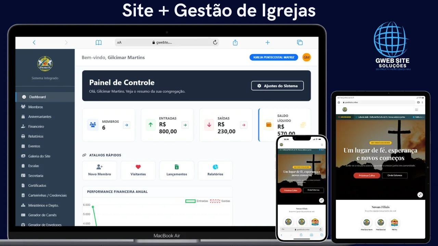438x246 pixels.
Task: Click Onde Estamos button on the tablet
Action: [395, 175]
